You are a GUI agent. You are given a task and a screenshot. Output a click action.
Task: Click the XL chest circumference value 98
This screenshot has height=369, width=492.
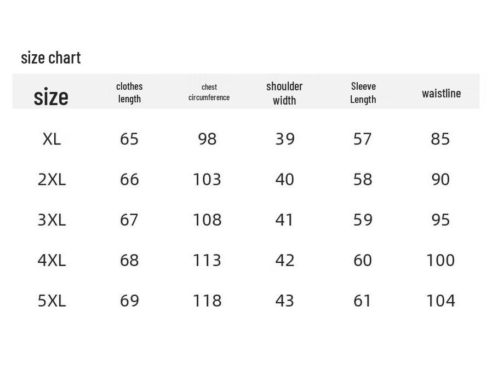point(207,139)
